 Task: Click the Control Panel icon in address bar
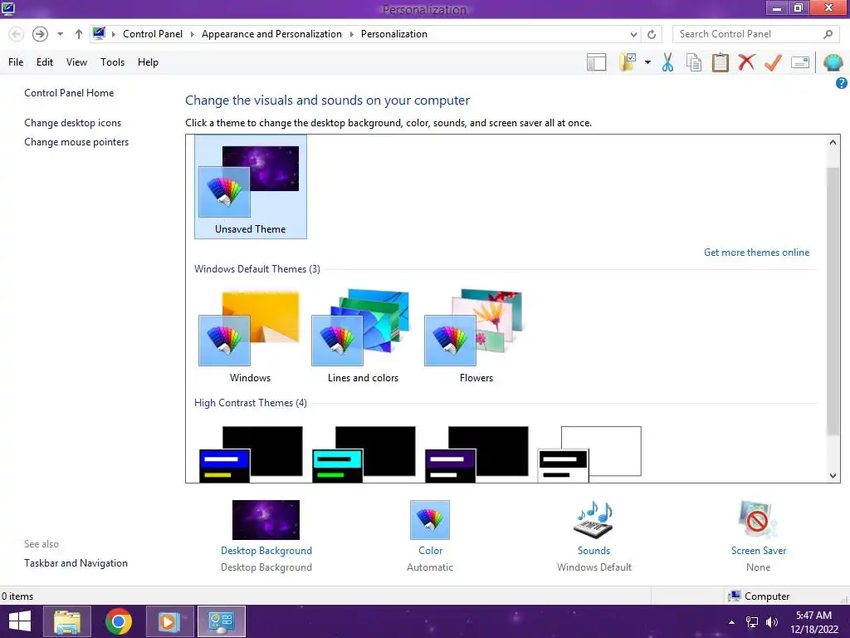[99, 33]
